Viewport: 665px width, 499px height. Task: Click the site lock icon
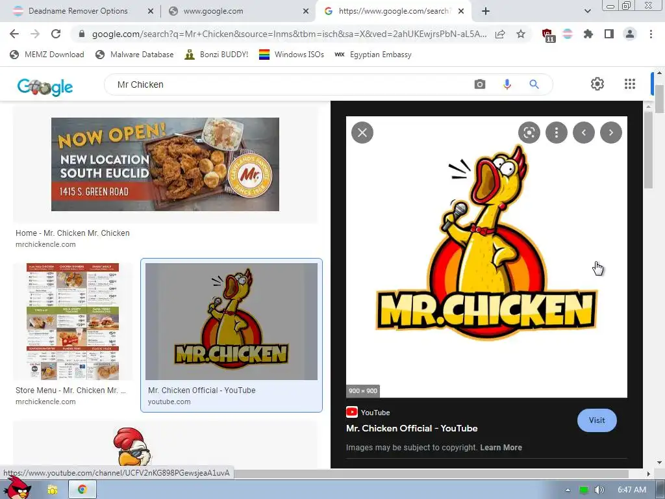(x=82, y=34)
